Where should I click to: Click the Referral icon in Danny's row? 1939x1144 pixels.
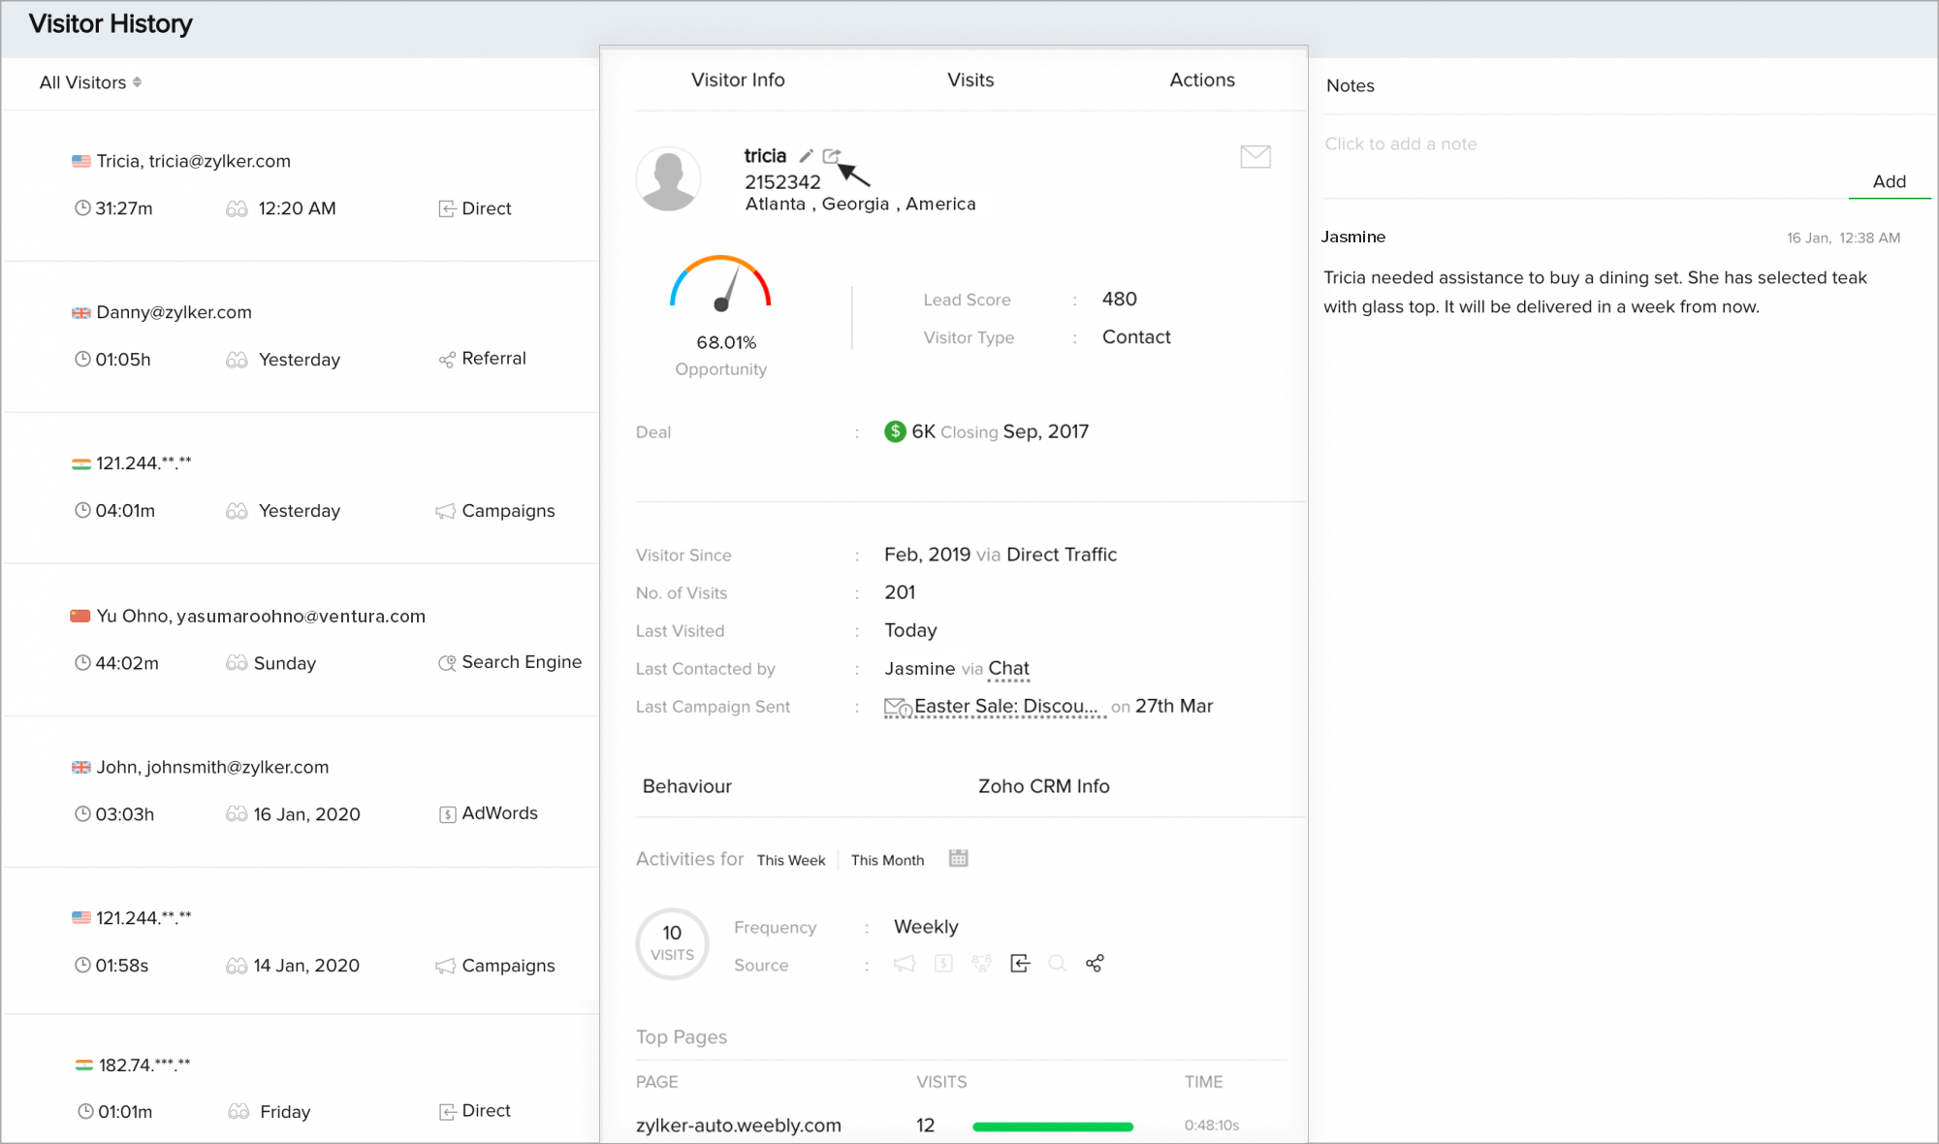446,360
